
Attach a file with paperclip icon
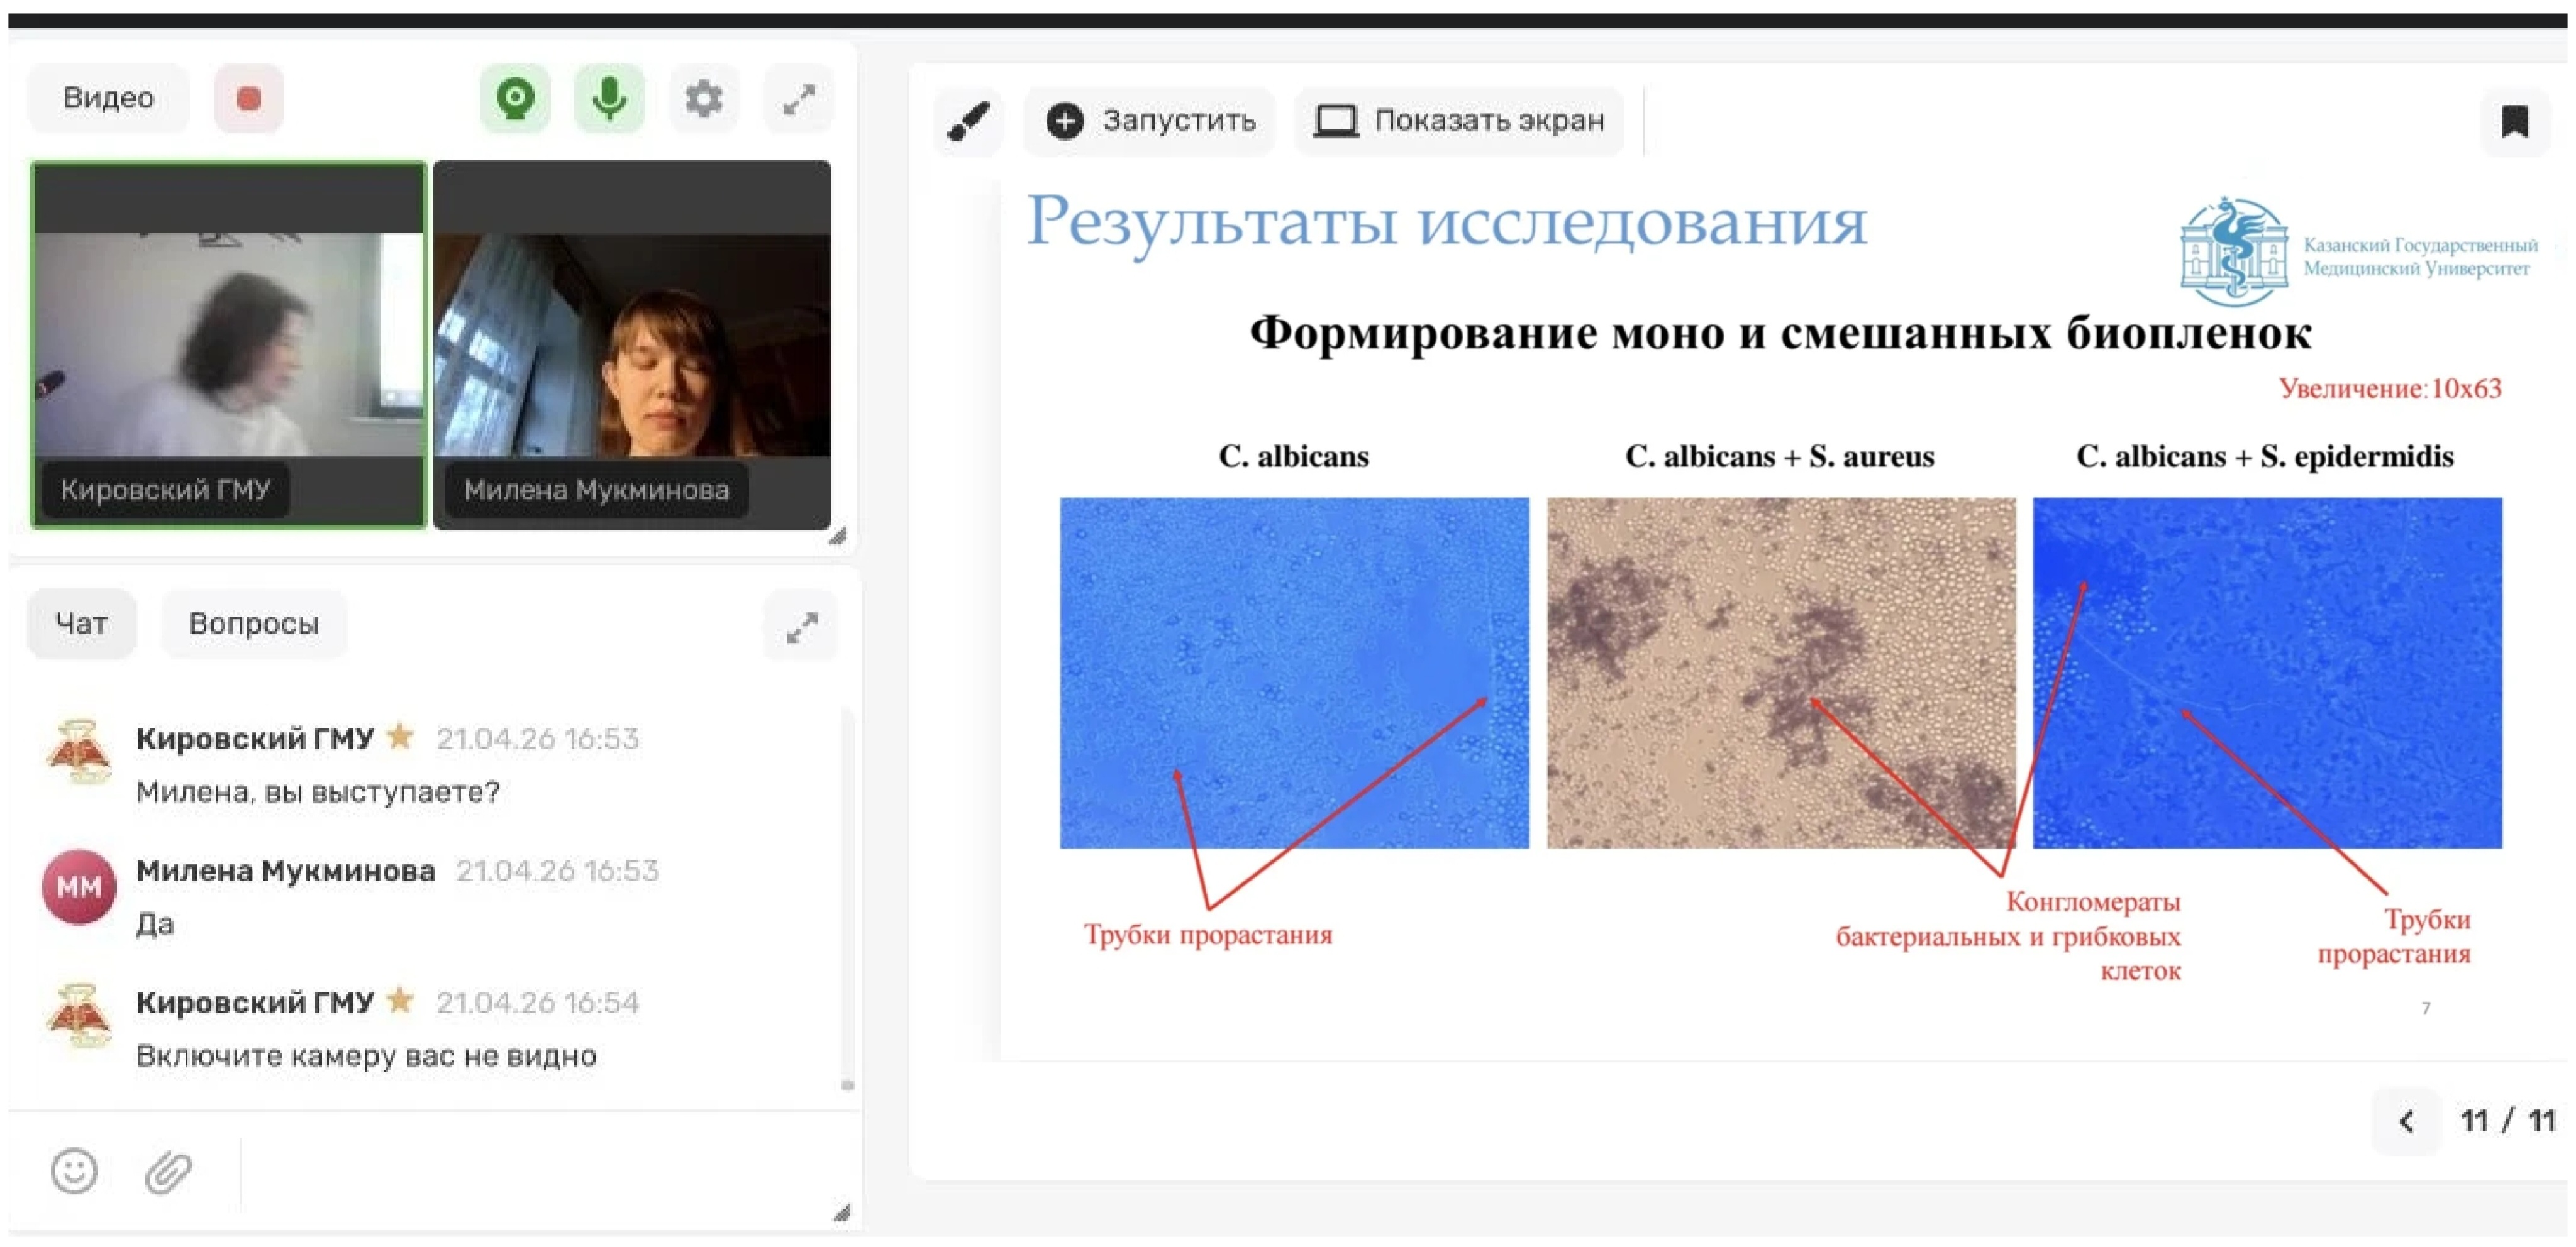click(168, 1170)
